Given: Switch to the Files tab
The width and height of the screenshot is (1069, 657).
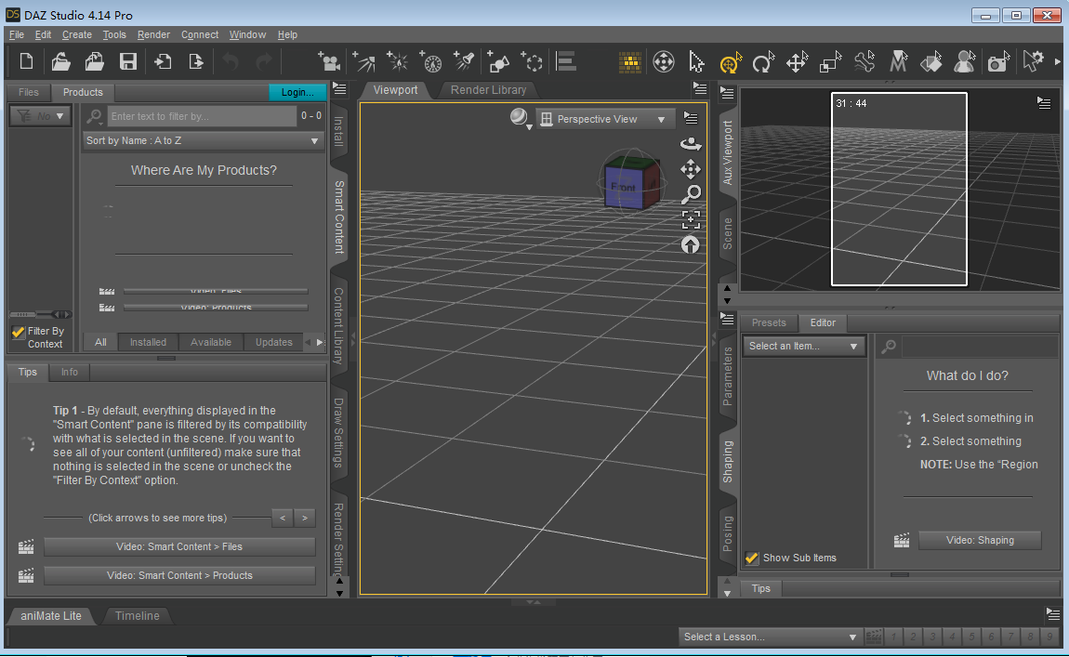Looking at the screenshot, I should tap(29, 92).
